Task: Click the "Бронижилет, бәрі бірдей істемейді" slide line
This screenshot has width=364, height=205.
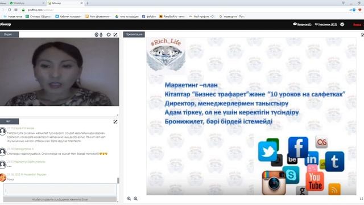Action: (x=218, y=121)
